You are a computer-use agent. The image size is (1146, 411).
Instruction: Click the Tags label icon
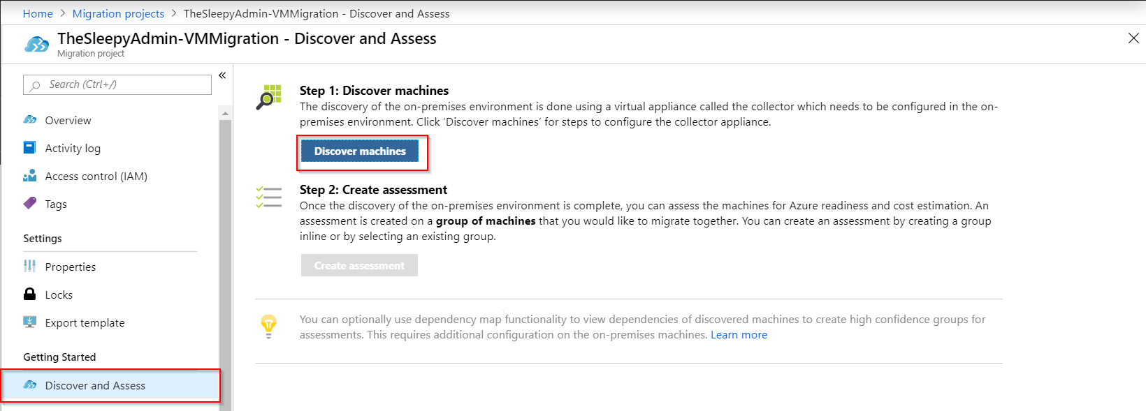click(29, 204)
